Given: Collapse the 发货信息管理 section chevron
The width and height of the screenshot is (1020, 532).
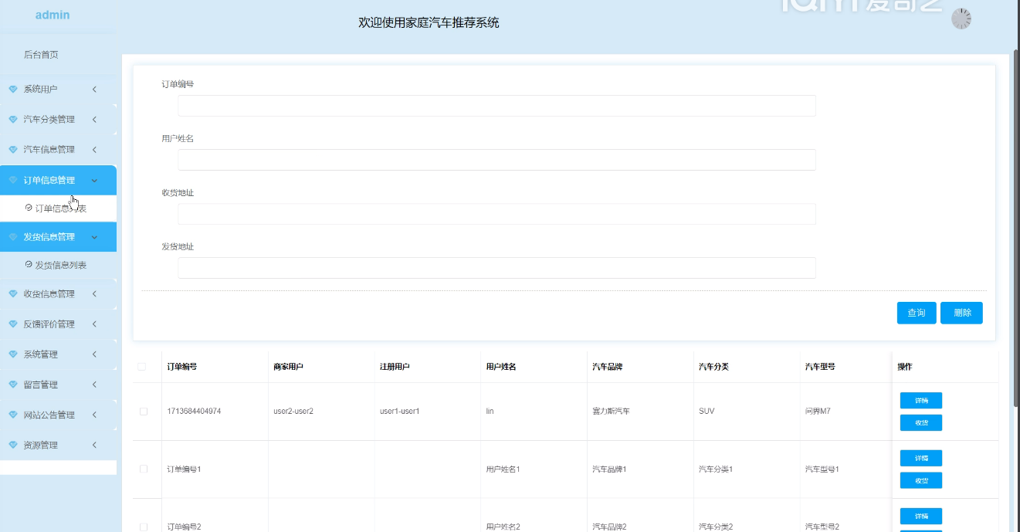Looking at the screenshot, I should 94,237.
